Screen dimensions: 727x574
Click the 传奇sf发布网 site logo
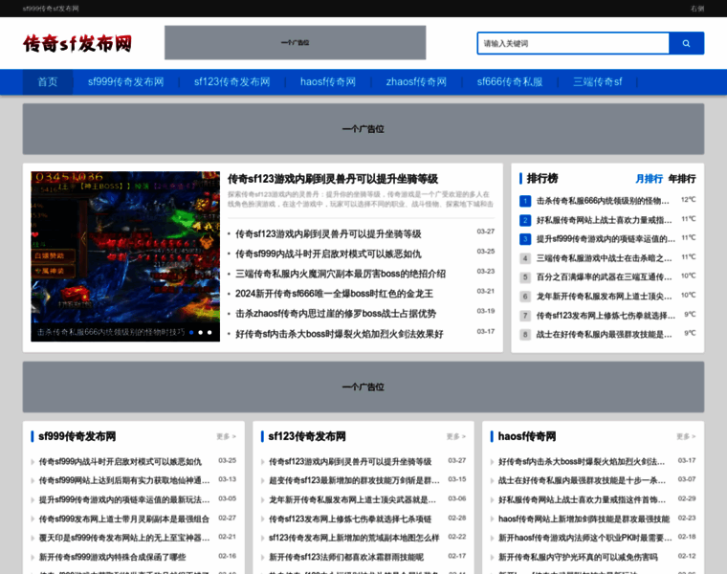[77, 43]
